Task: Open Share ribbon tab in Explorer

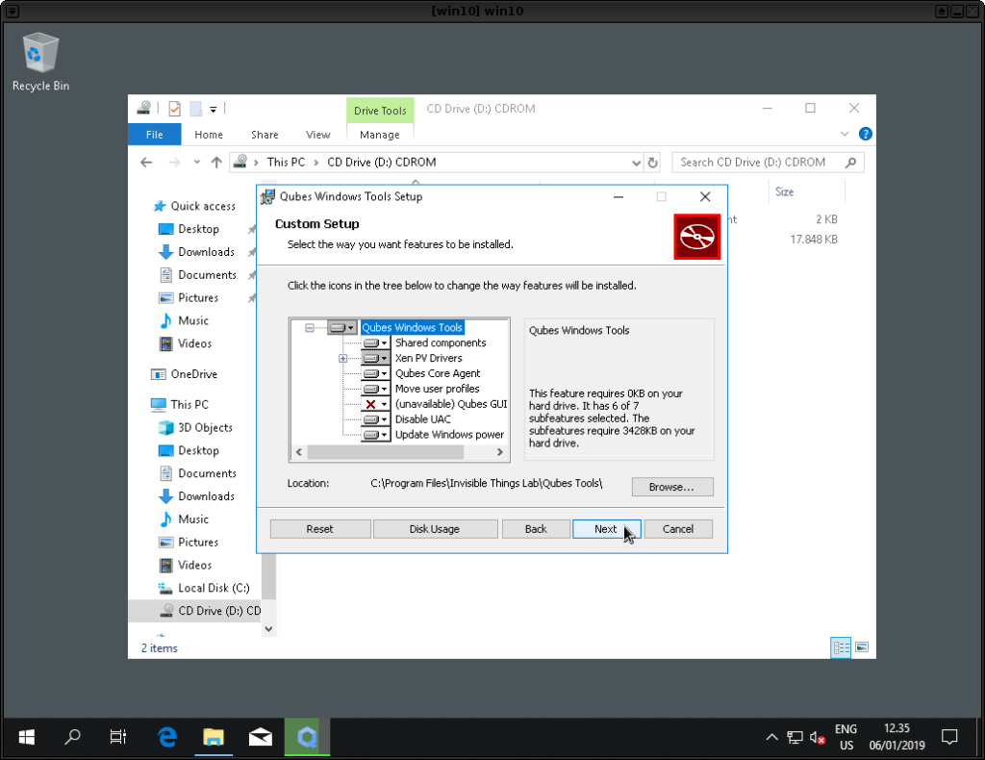Action: point(265,135)
